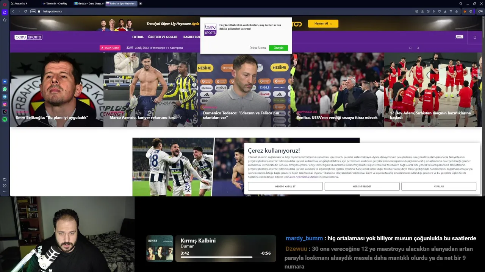The width and height of the screenshot is (485, 272).
Task: Go forward with the browser forward arrow
Action: [x=19, y=11]
